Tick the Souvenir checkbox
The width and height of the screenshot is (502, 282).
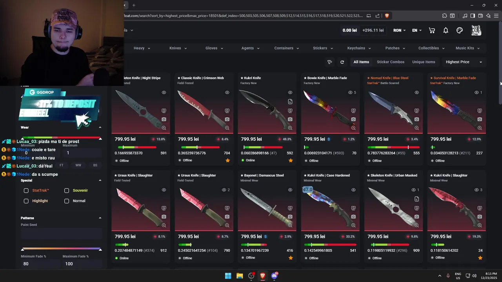tap(67, 190)
